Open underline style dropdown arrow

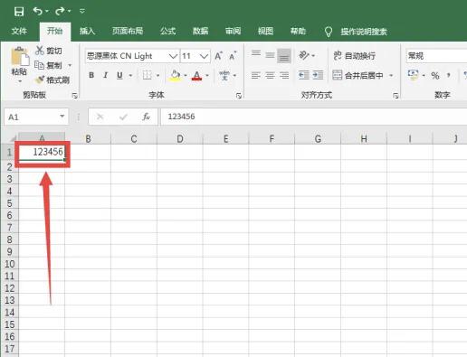click(130, 75)
